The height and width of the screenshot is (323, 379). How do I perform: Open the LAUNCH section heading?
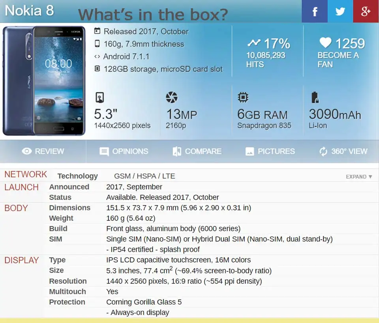(x=21, y=187)
